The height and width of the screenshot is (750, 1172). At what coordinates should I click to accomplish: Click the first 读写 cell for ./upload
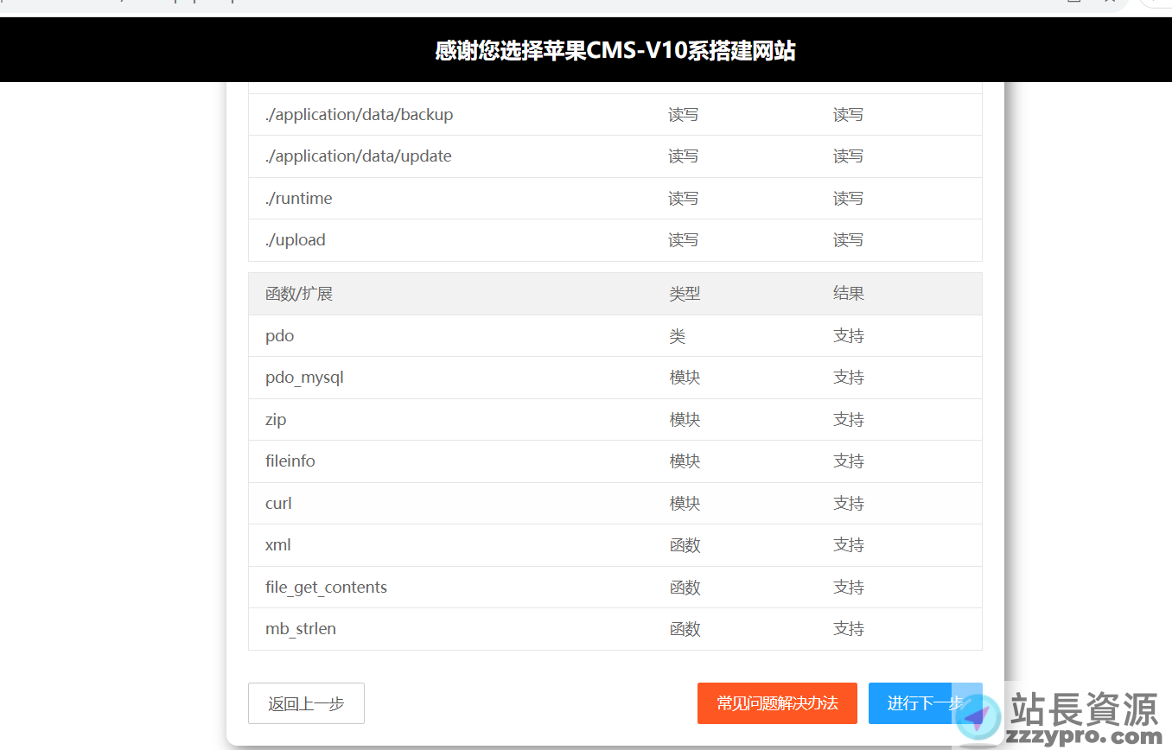tap(683, 240)
